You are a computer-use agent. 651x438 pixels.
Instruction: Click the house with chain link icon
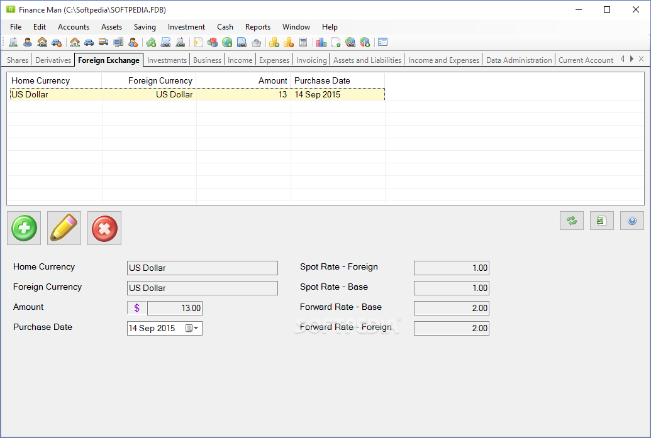pyautogui.click(x=42, y=42)
